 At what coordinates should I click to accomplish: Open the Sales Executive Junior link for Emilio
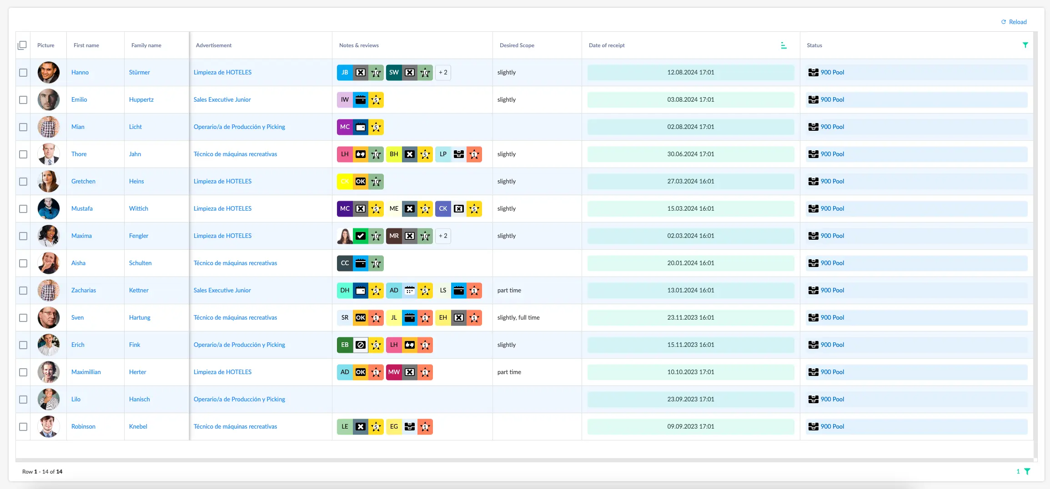[x=222, y=100]
